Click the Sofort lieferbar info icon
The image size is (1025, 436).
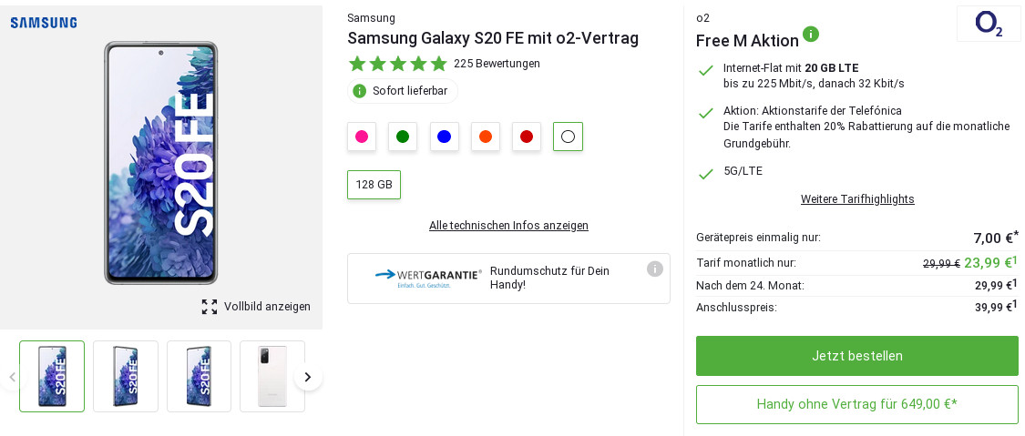(x=360, y=91)
